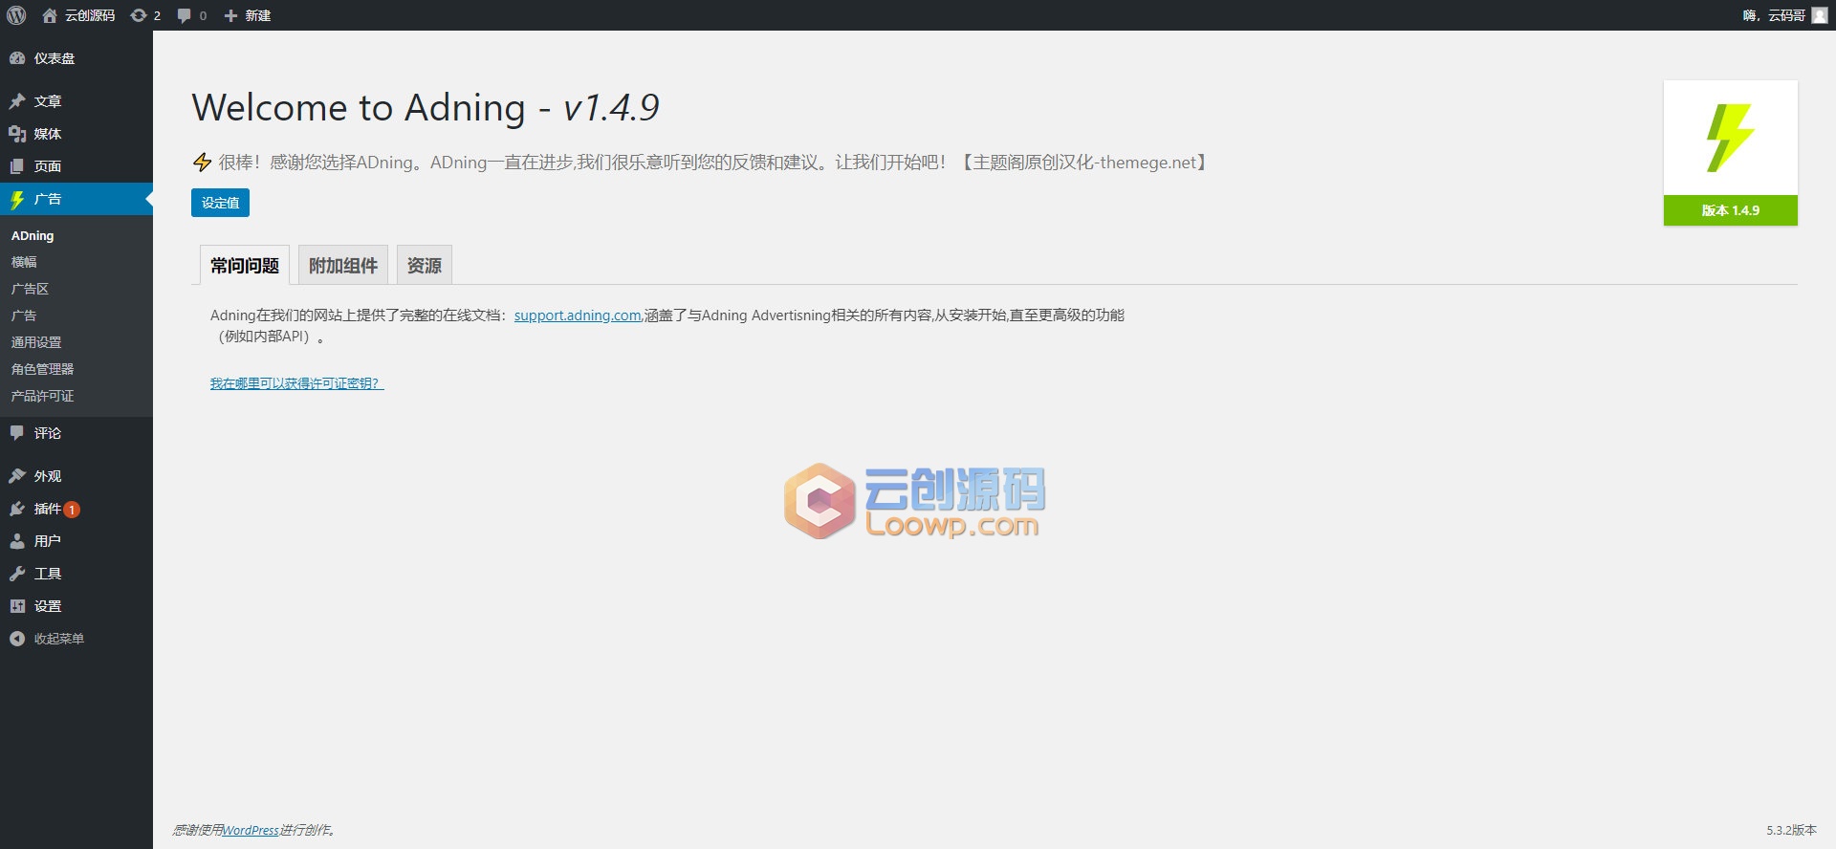Open the 工具 tools menu
Screen dimensions: 1836x849
point(76,574)
